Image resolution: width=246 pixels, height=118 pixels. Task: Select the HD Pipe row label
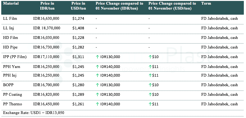point(10,47)
